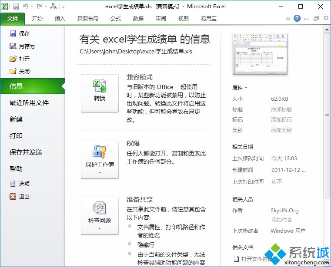Open the 公式 tab
This screenshot has width=331, height=267.
click(x=116, y=19)
